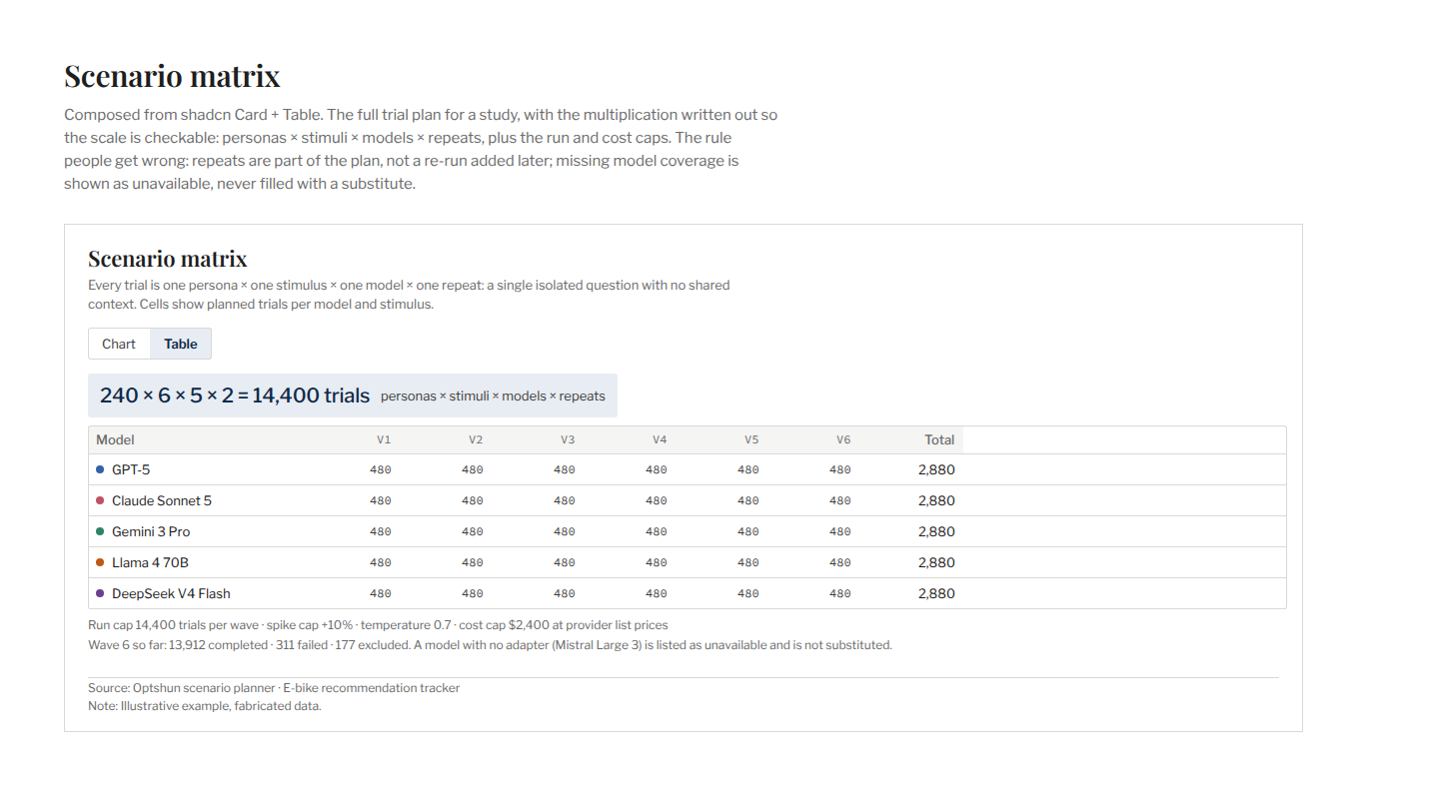Click the card description about isolated trials
This screenshot has width=1439, height=796.
pos(409,295)
